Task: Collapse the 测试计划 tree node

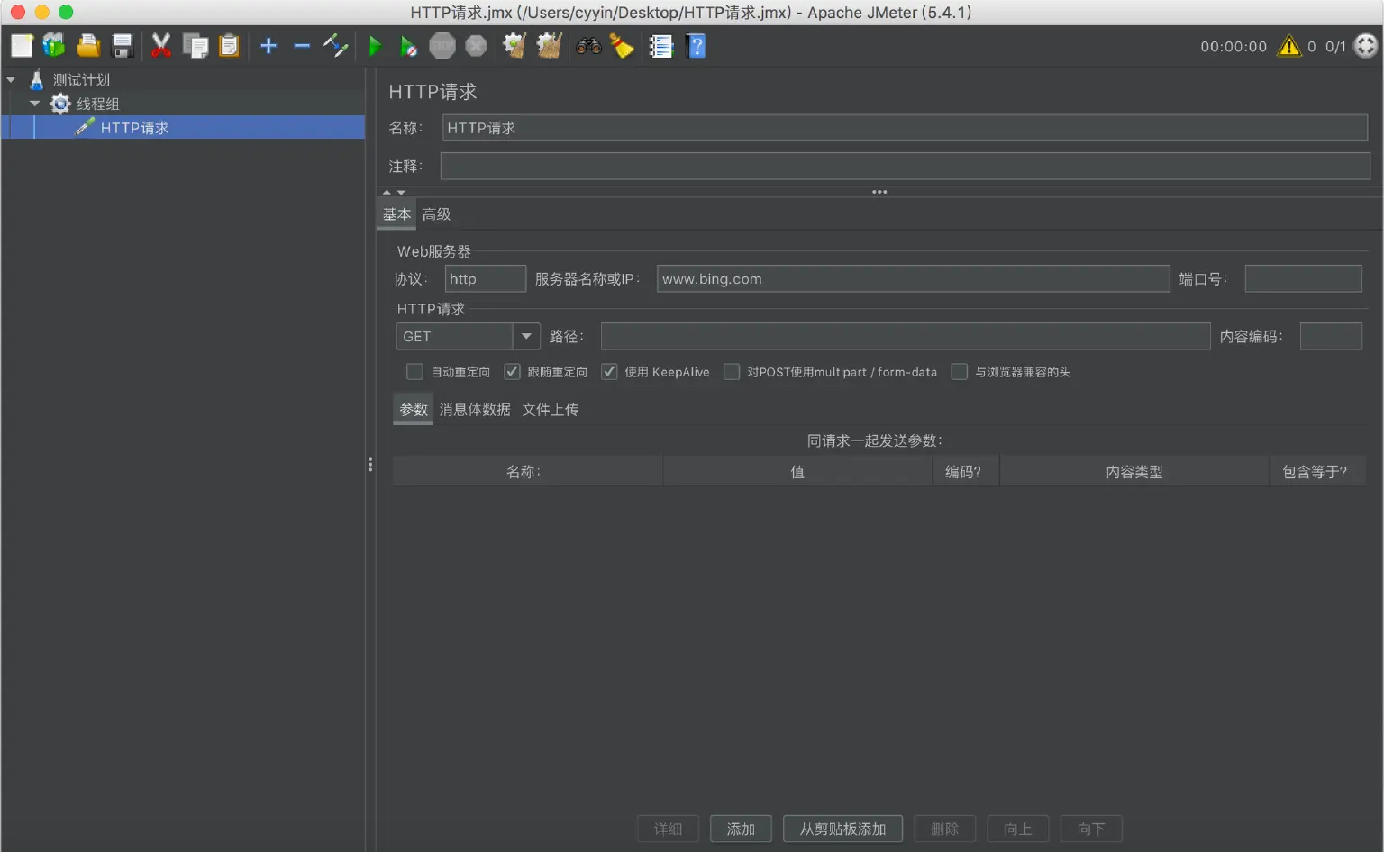Action: (x=11, y=79)
